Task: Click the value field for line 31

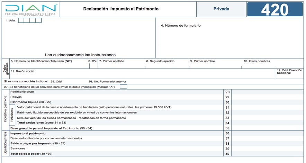Action: coord(267,107)
